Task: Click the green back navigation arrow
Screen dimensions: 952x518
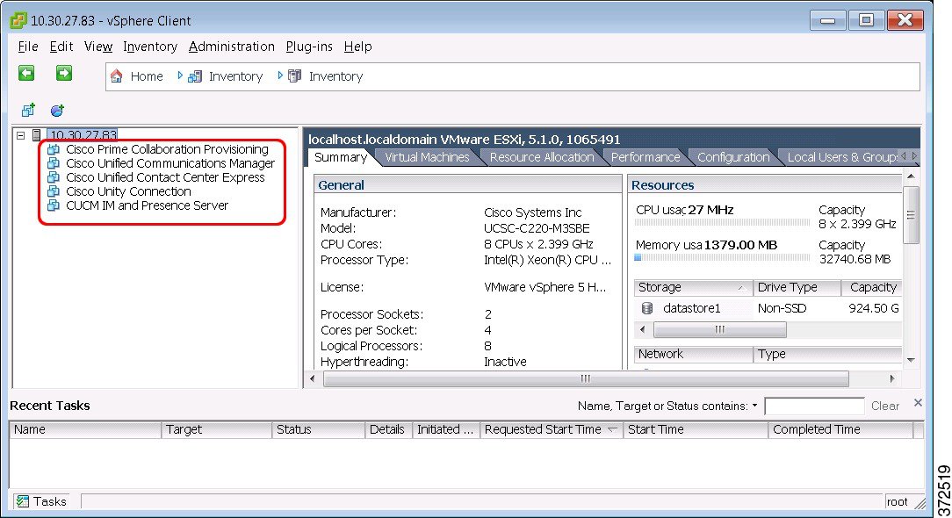Action: [x=26, y=74]
